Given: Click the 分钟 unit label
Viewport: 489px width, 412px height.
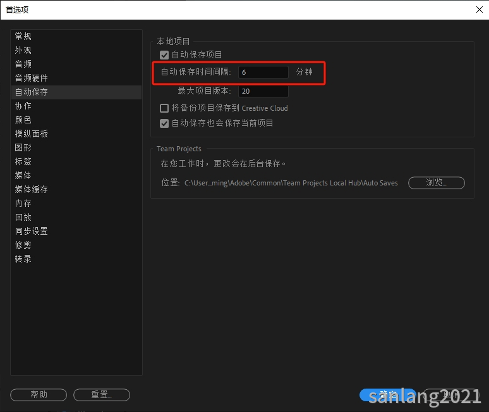Looking at the screenshot, I should pos(305,72).
